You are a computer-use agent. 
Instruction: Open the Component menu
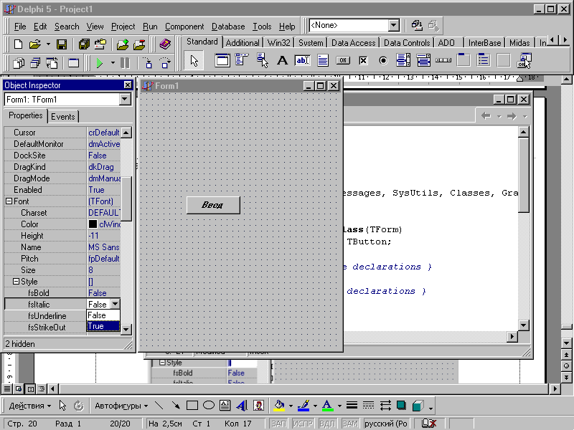pos(184,27)
